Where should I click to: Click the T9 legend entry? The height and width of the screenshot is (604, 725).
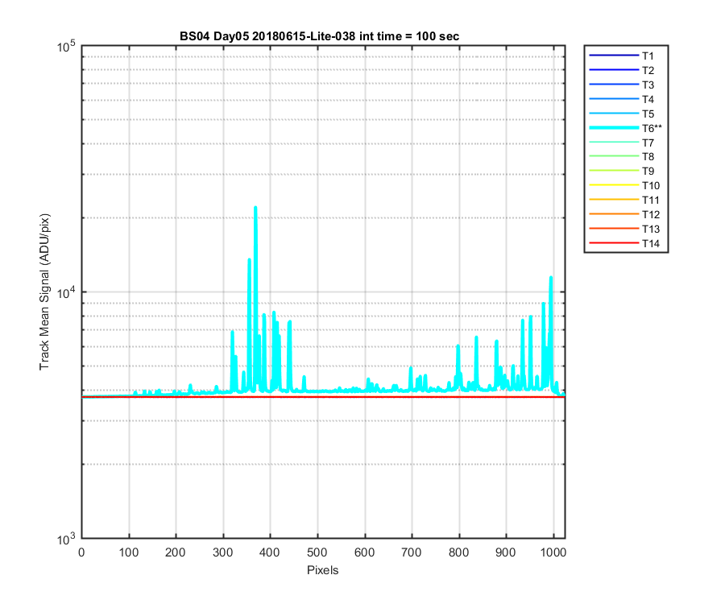(x=621, y=171)
